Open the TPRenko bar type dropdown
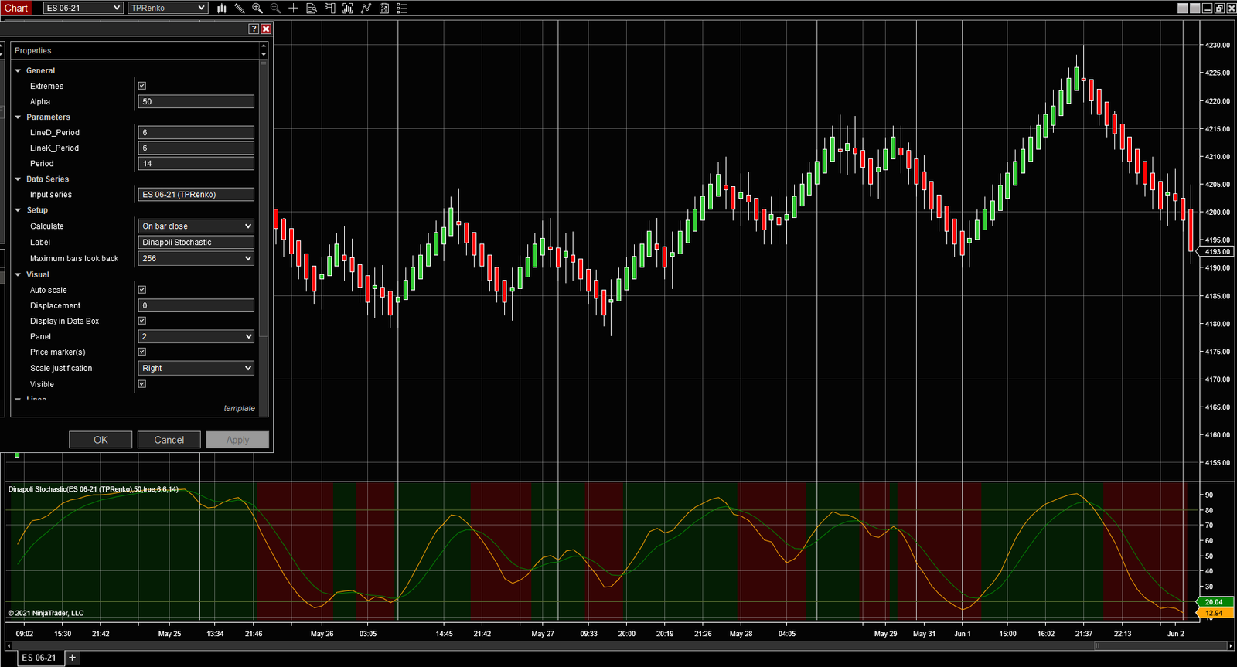This screenshot has height=667, width=1237. pyautogui.click(x=168, y=9)
